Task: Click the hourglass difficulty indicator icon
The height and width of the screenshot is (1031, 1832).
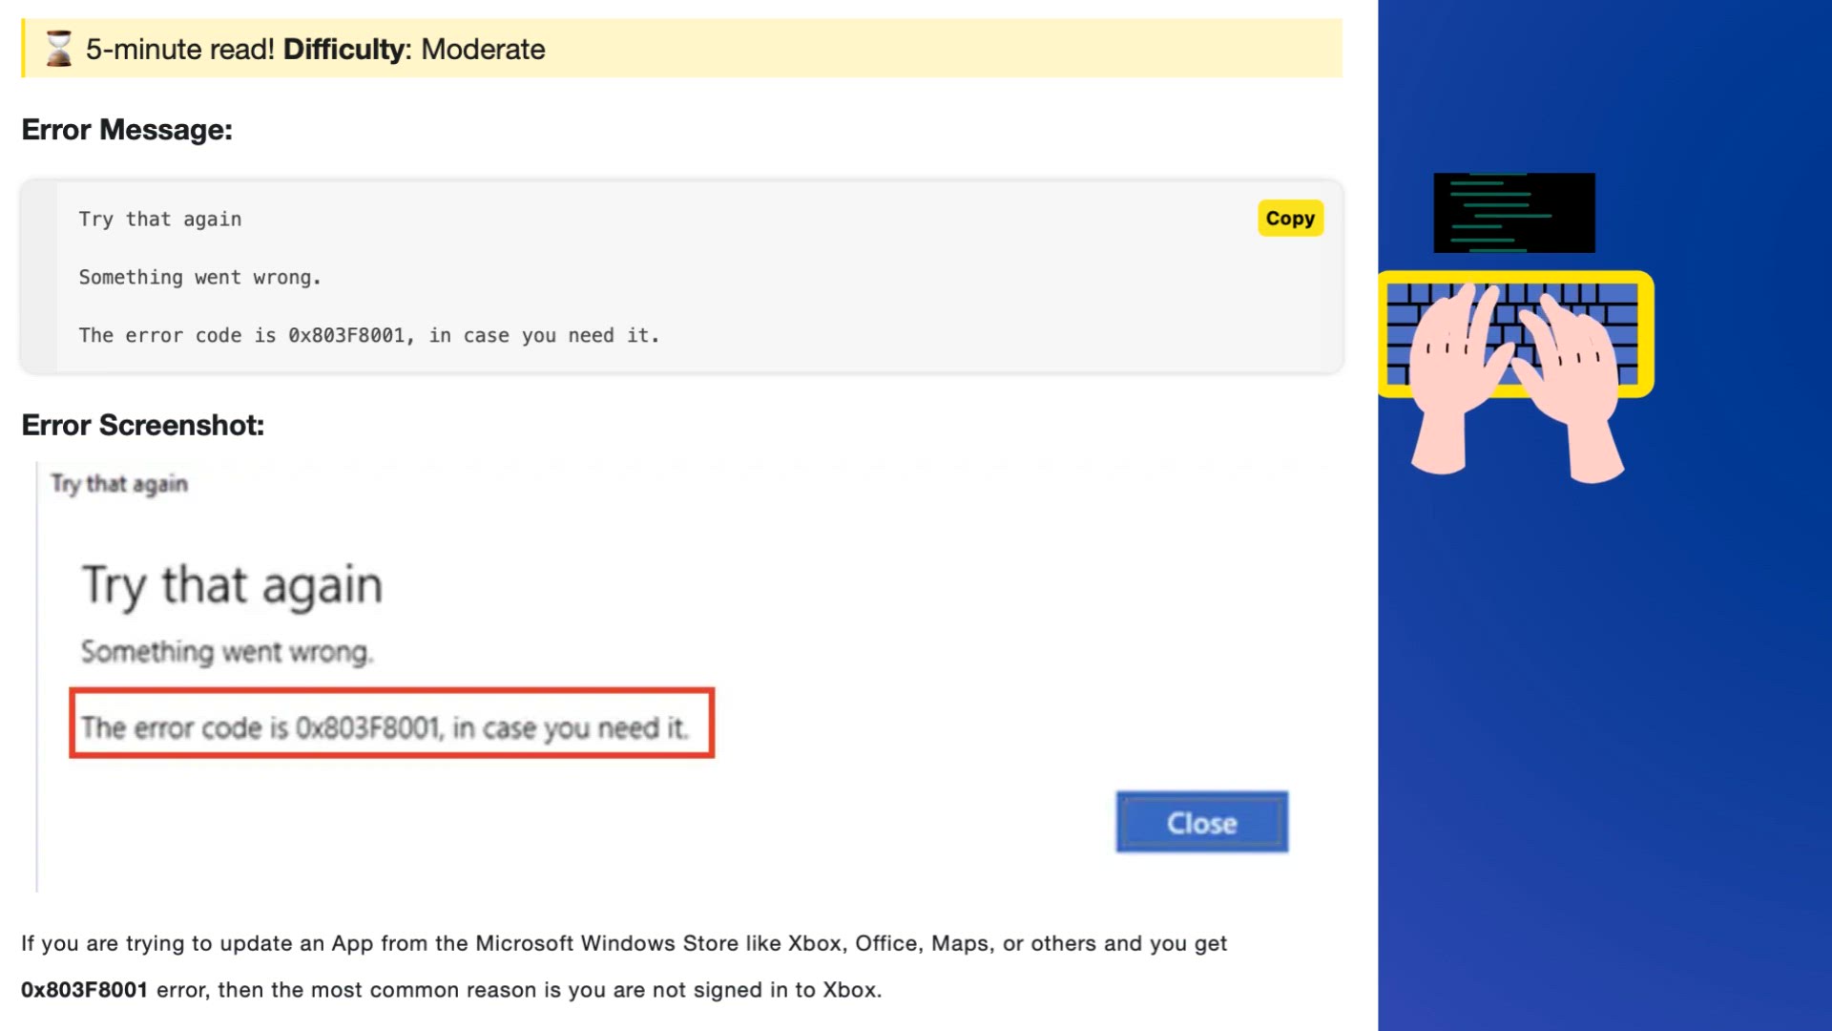Action: (58, 48)
